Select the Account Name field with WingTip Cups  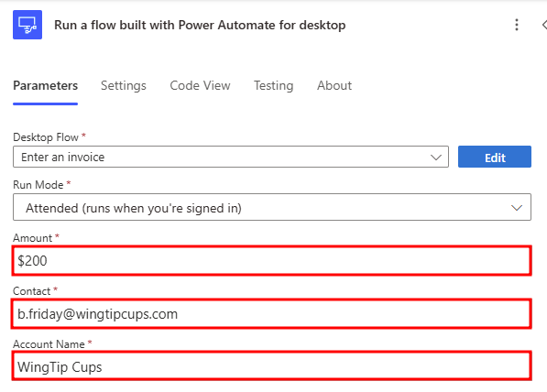(272, 365)
